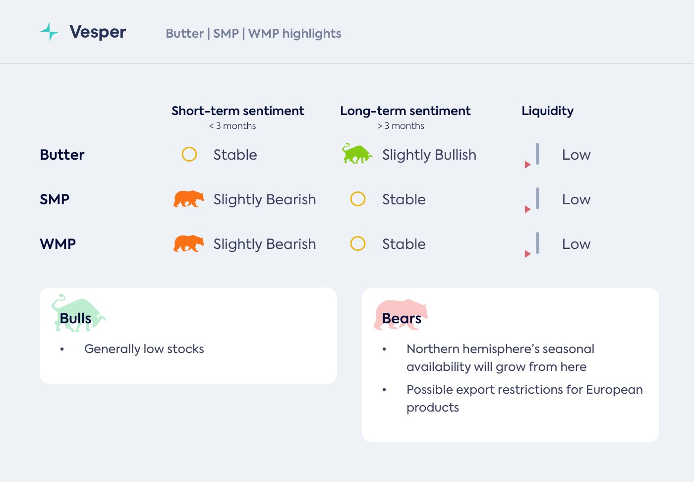This screenshot has width=694, height=482.
Task: Click the Butter liquidity level bar
Action: tap(537, 154)
